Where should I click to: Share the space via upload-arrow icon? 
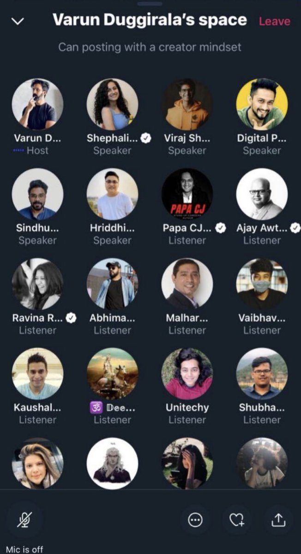(278, 520)
